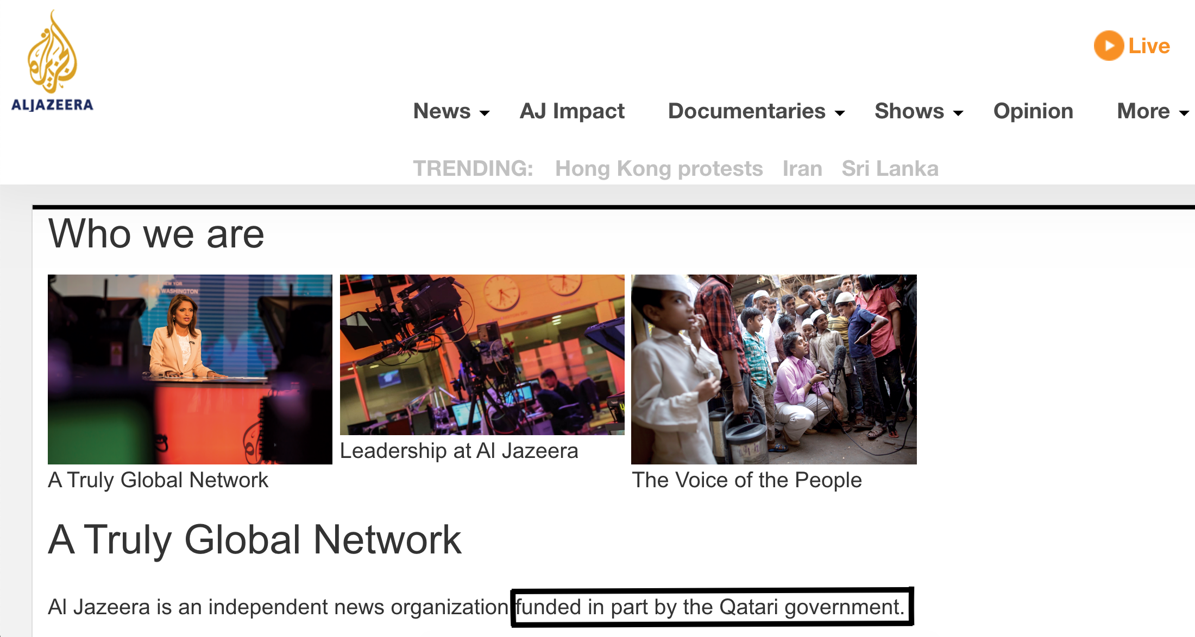The height and width of the screenshot is (637, 1195).
Task: Open the Opinion menu item
Action: tap(1033, 111)
